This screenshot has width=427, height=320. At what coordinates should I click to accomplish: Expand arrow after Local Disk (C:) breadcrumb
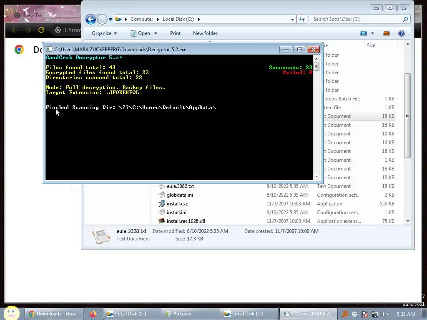tap(199, 19)
